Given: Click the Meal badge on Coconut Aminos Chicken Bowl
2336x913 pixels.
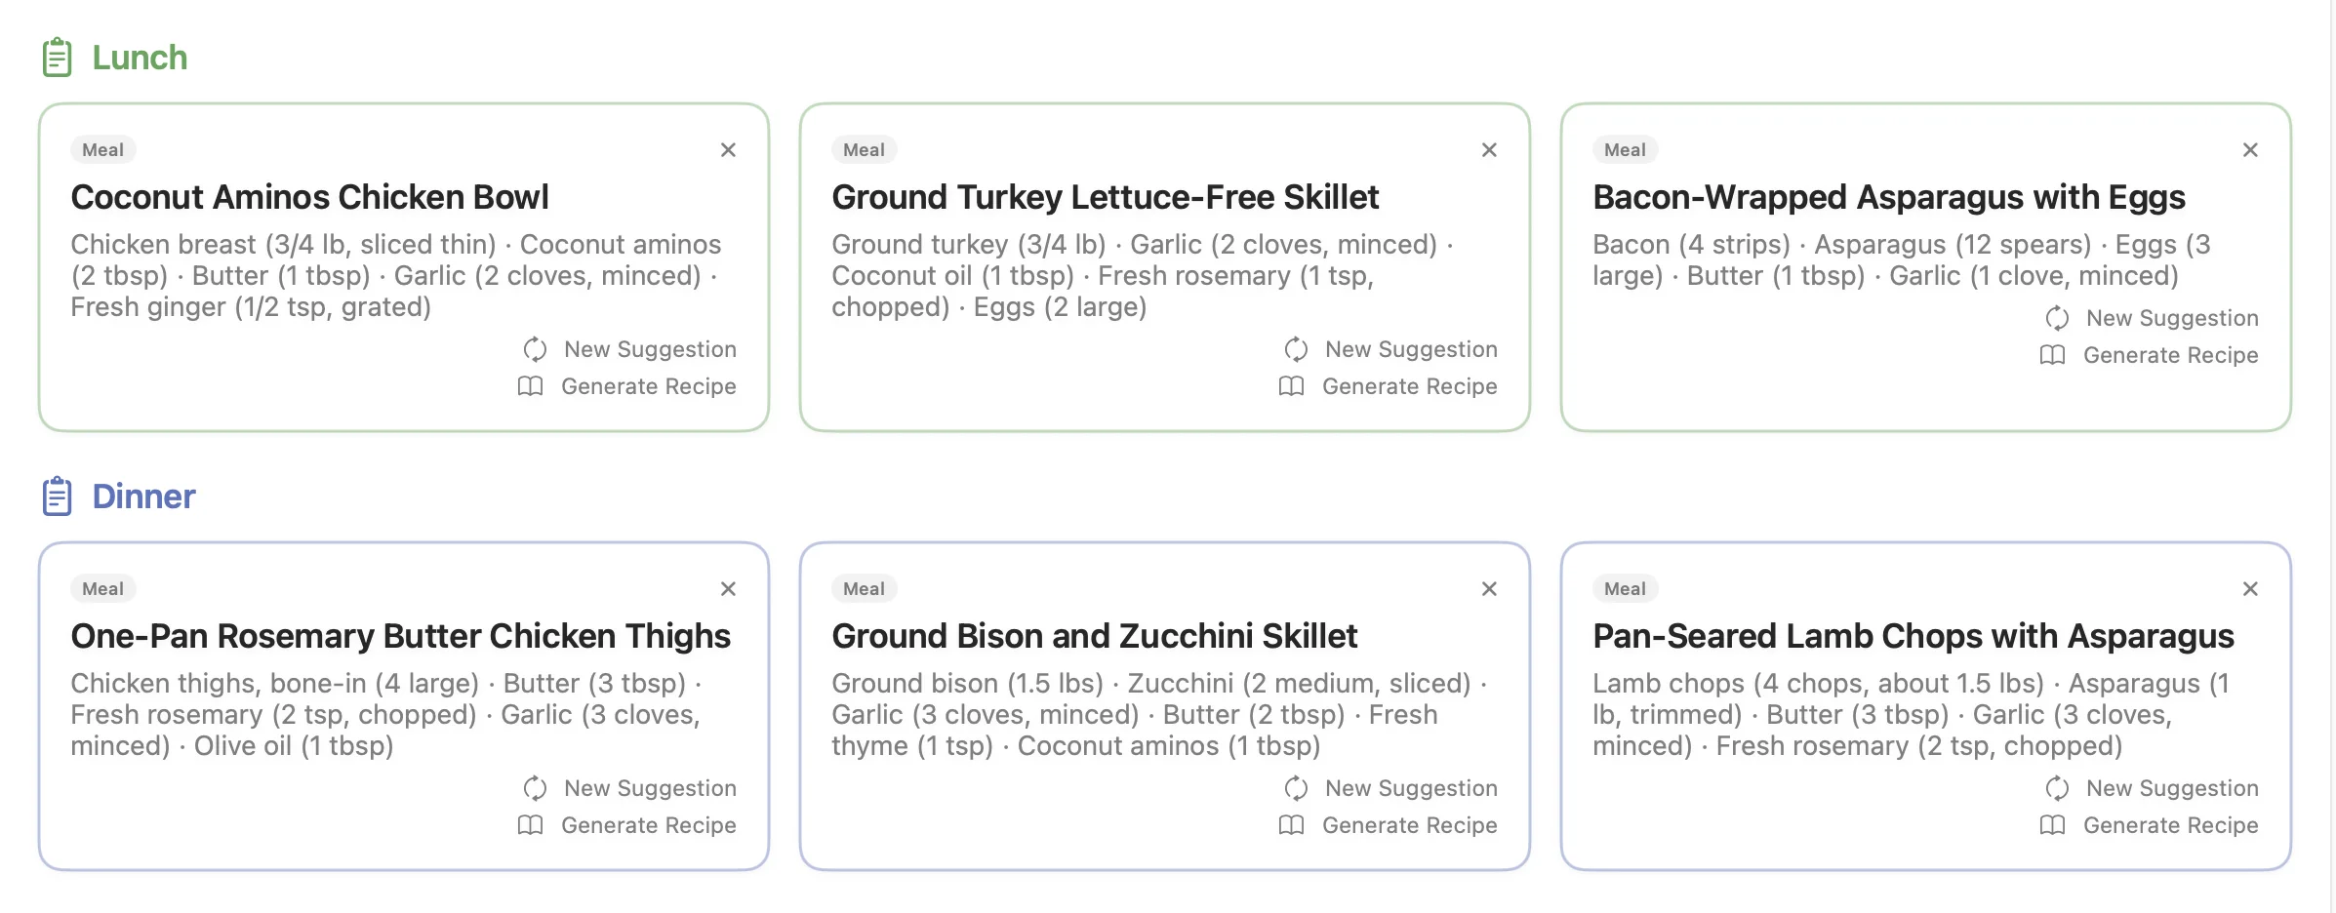Looking at the screenshot, I should coord(102,149).
